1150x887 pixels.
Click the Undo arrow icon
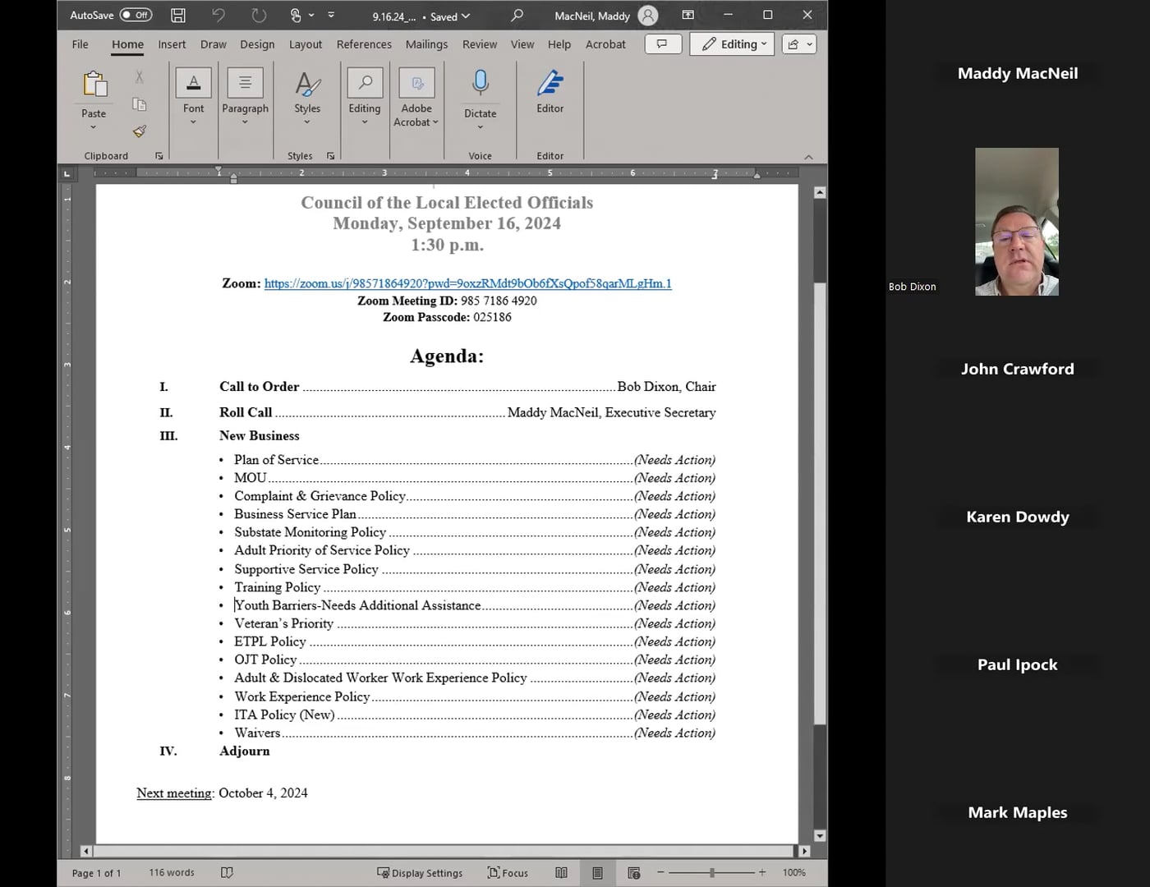(218, 16)
